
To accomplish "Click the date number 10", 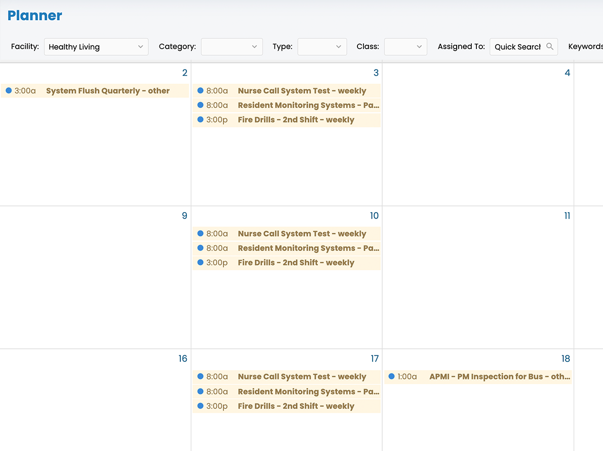I will pyautogui.click(x=374, y=216).
